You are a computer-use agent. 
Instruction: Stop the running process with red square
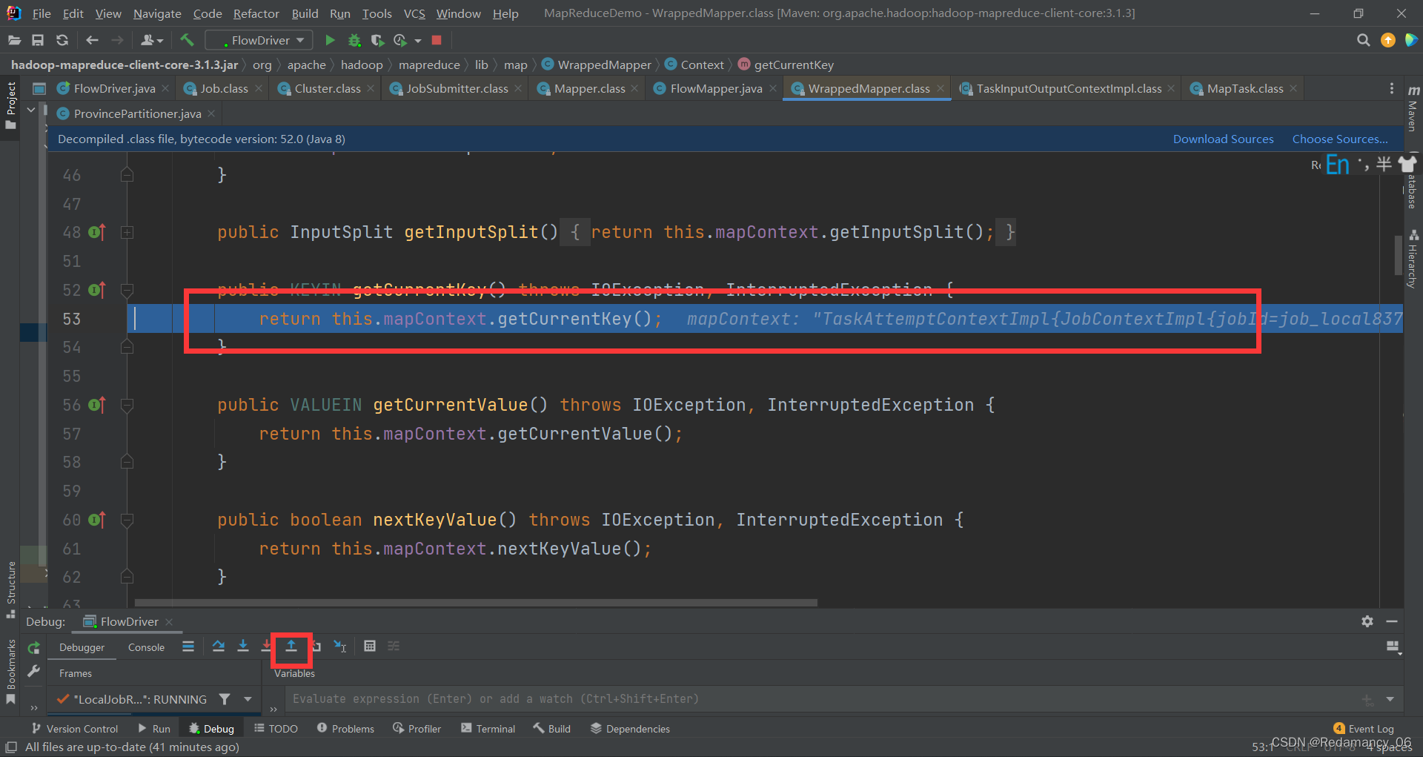437,40
